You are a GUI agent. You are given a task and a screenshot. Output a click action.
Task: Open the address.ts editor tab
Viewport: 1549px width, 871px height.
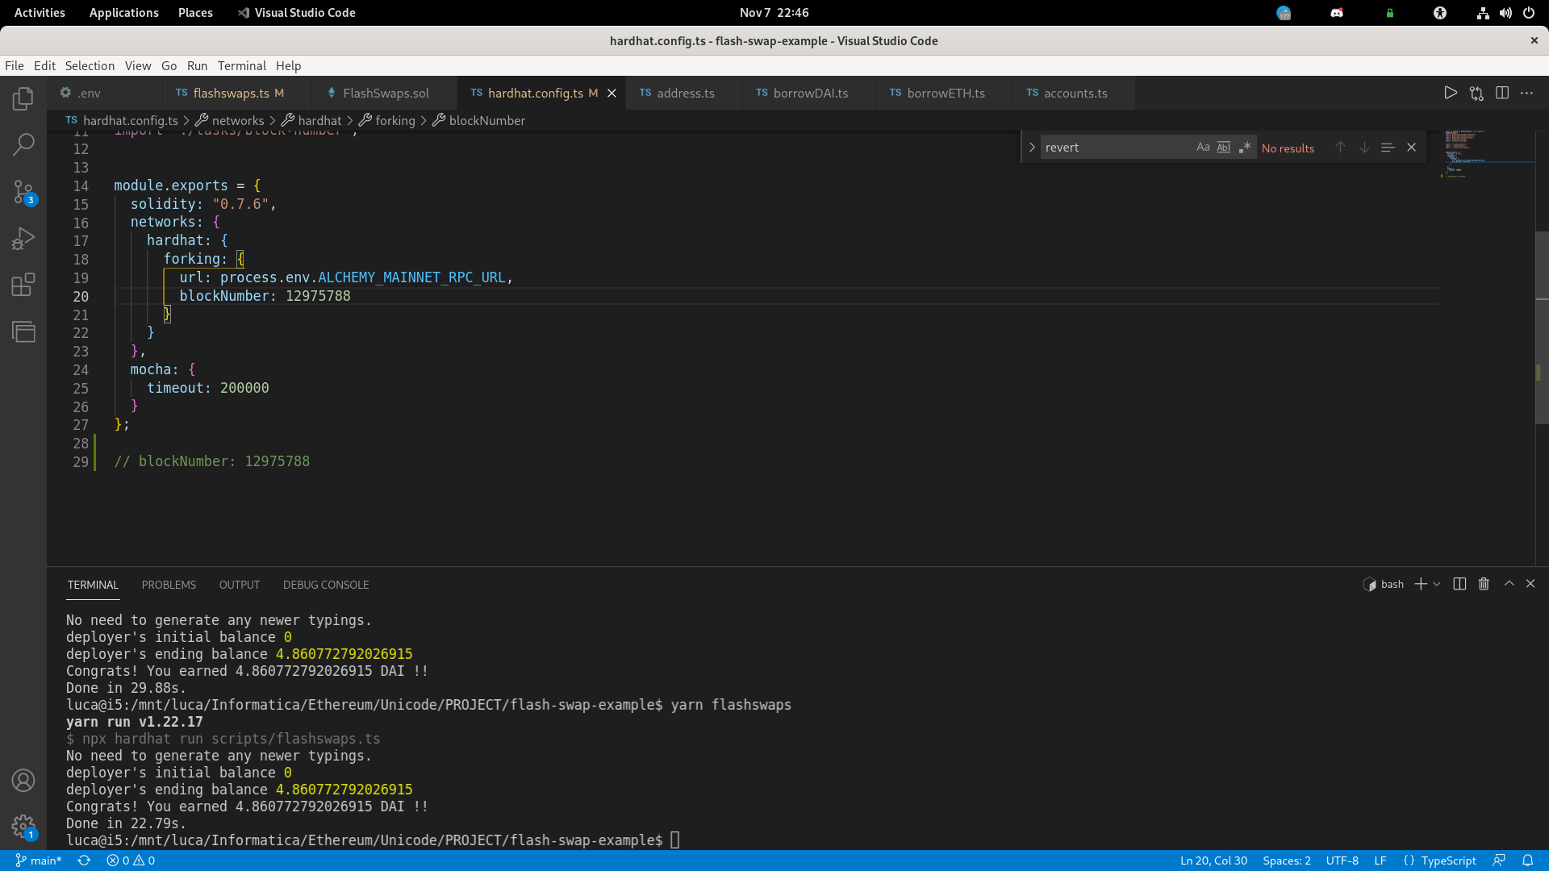pos(685,93)
